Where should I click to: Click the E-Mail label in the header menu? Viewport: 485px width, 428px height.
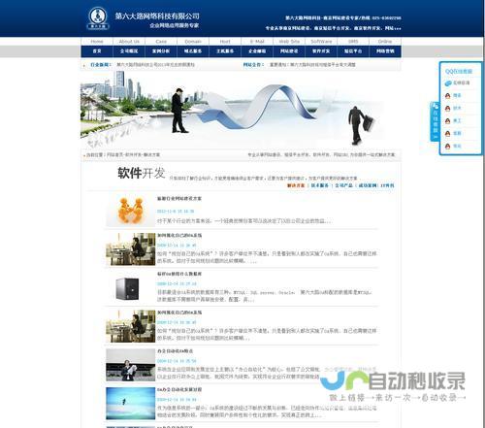coord(257,42)
